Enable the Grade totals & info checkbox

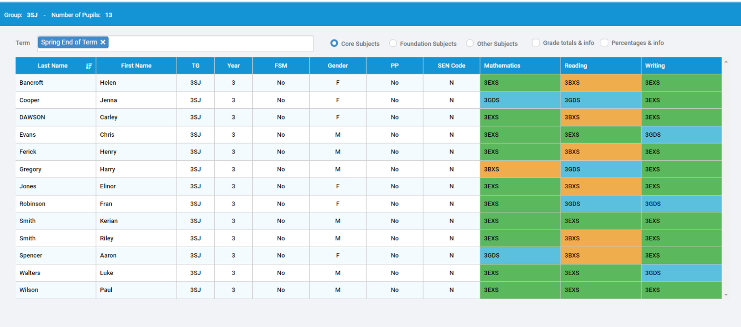tap(535, 42)
